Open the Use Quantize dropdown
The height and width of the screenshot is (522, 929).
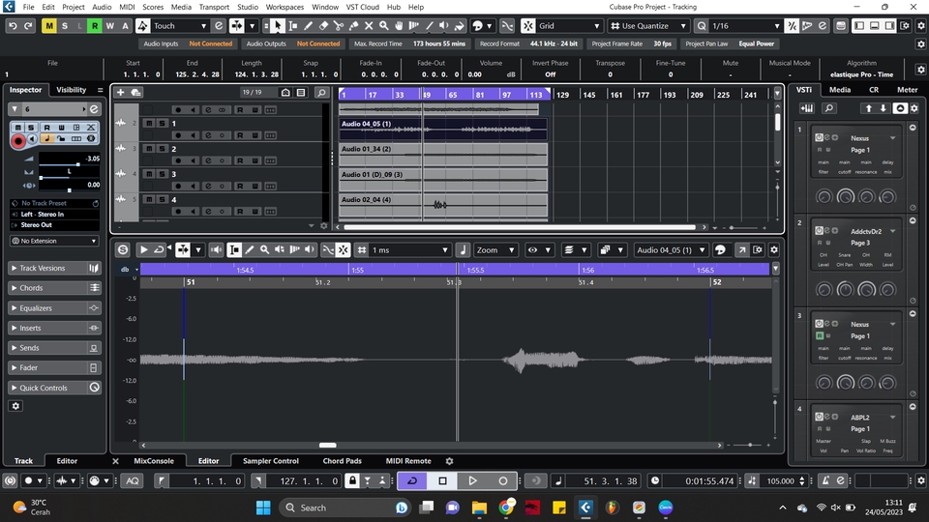648,26
